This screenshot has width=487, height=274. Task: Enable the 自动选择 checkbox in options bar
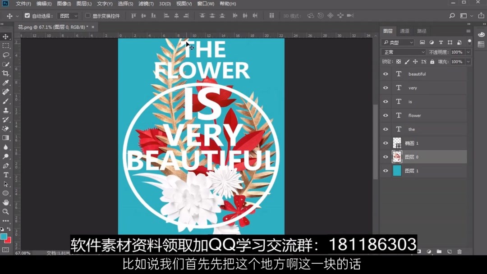[x=28, y=15]
